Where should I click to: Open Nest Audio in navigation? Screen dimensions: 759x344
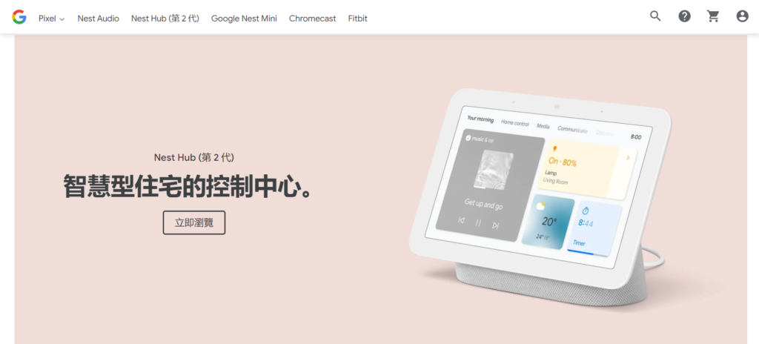(99, 19)
